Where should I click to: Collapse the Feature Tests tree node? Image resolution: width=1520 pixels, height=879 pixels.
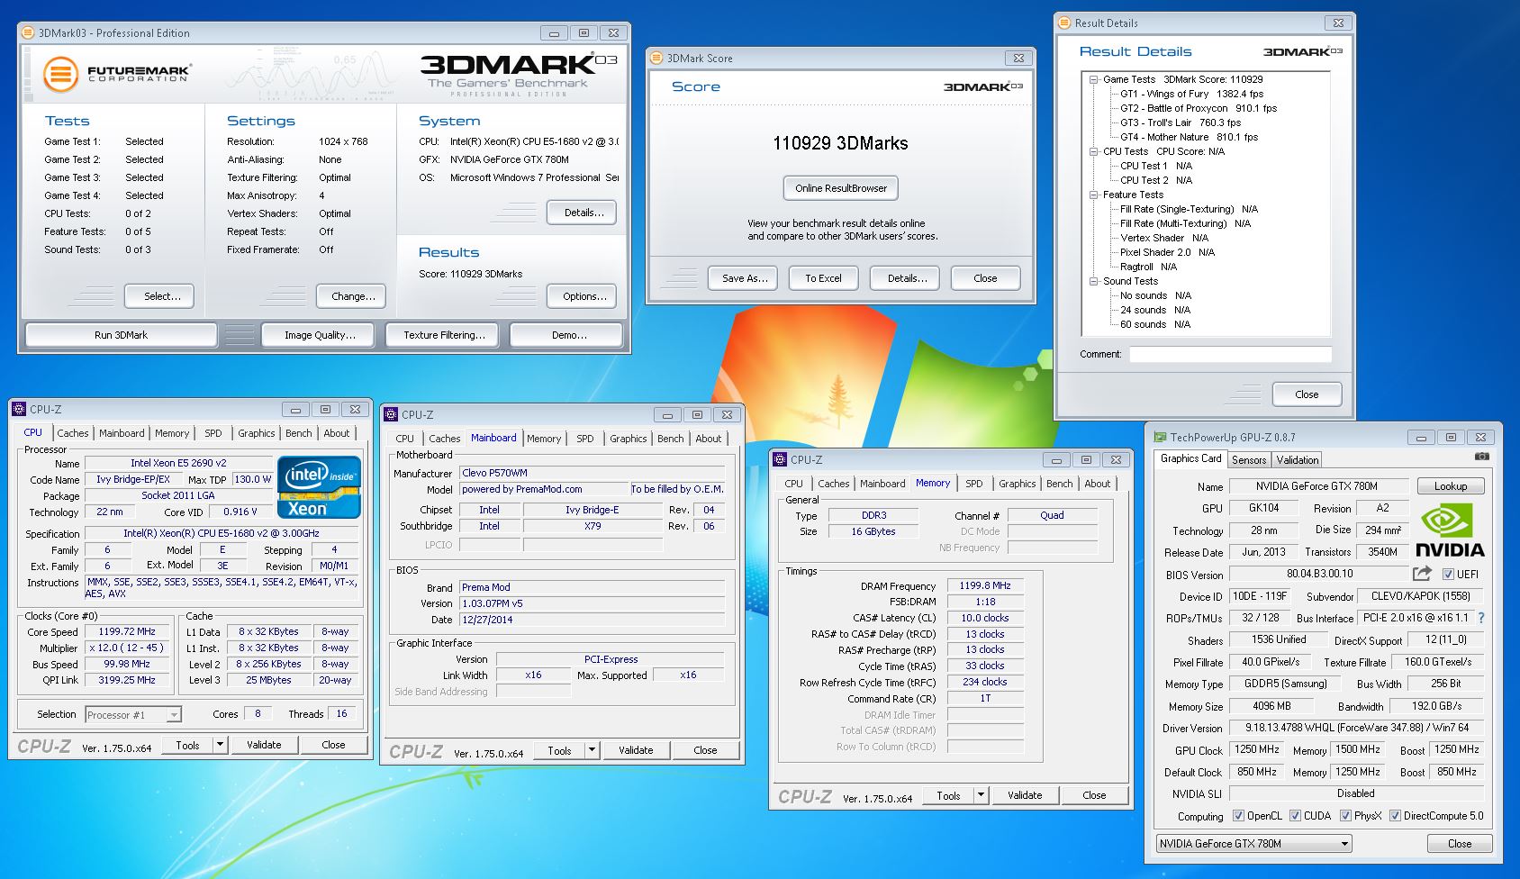pyautogui.click(x=1093, y=195)
